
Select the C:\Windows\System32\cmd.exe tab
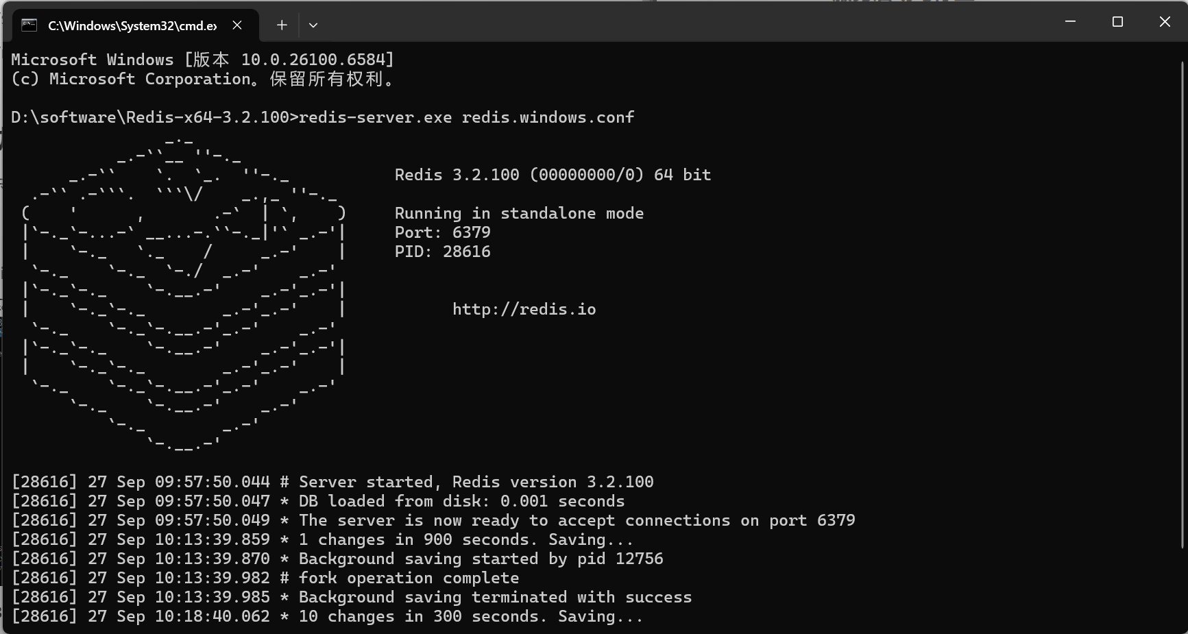136,25
